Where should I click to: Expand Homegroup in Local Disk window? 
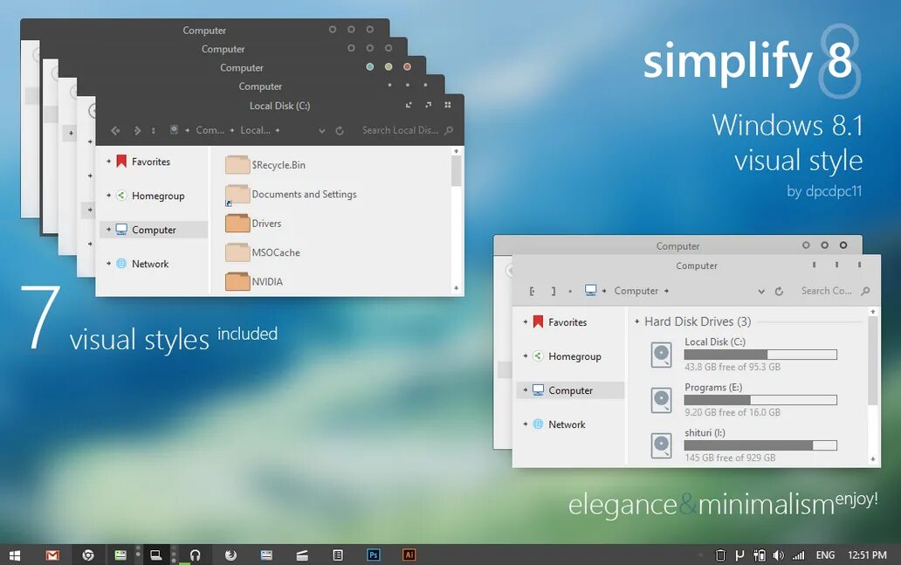coord(108,196)
